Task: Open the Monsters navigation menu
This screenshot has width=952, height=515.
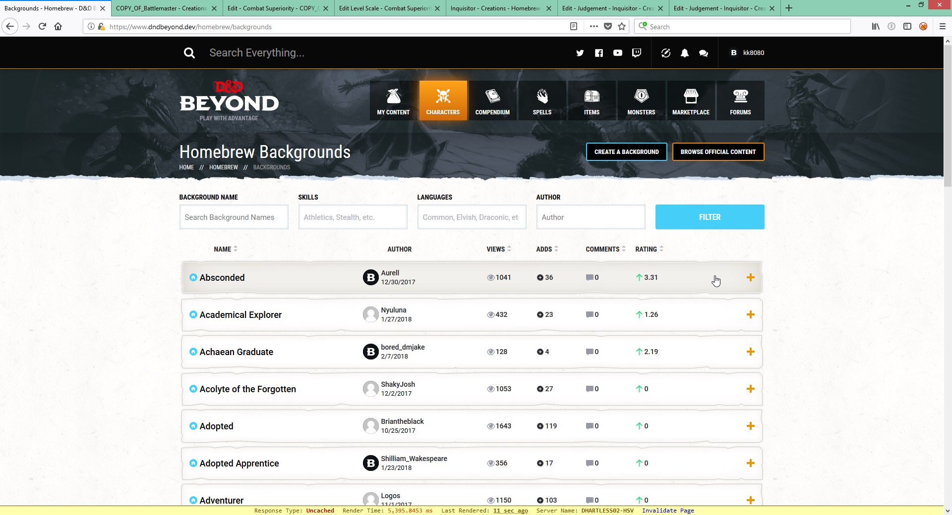Action: click(x=641, y=101)
